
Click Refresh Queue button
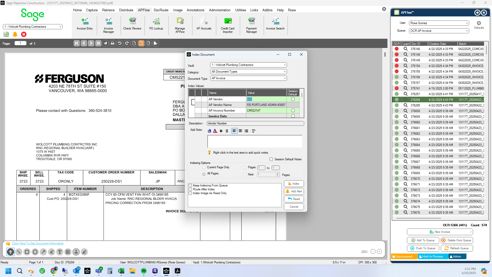point(457,248)
